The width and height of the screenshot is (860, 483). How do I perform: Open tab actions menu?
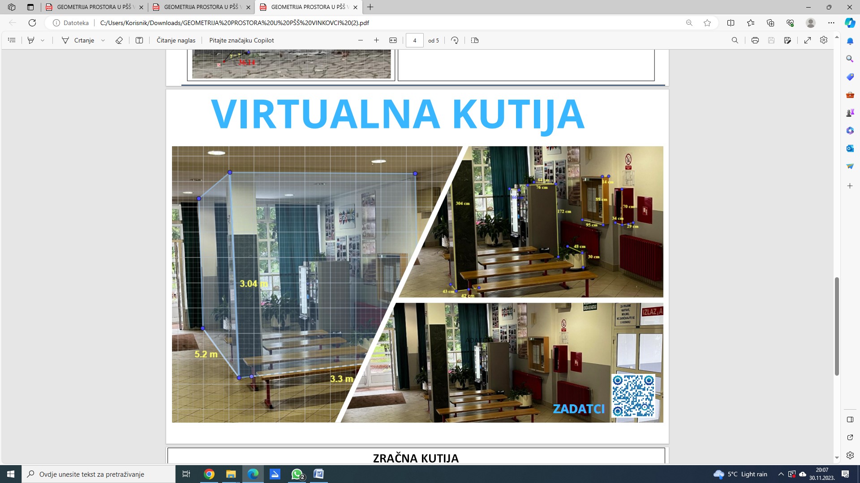(x=30, y=7)
